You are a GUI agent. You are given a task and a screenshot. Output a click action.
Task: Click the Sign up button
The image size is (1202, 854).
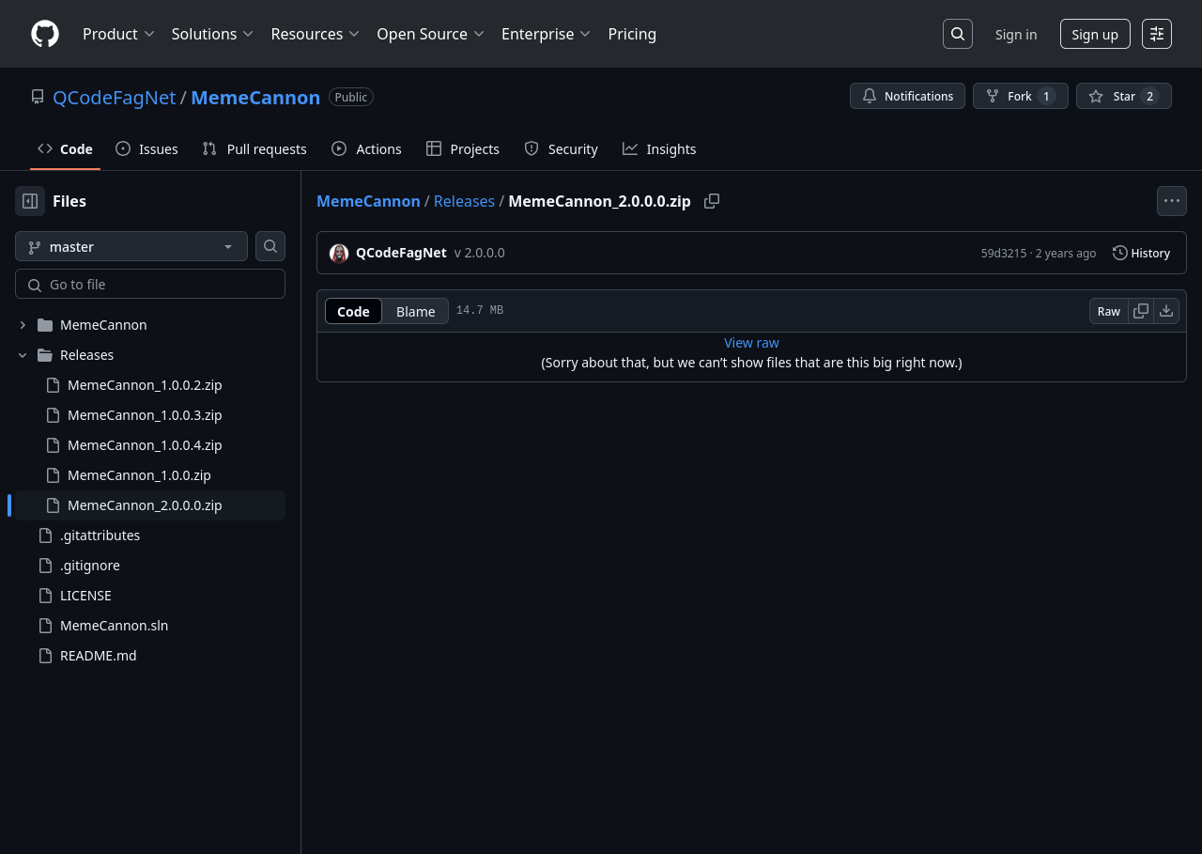(x=1095, y=34)
